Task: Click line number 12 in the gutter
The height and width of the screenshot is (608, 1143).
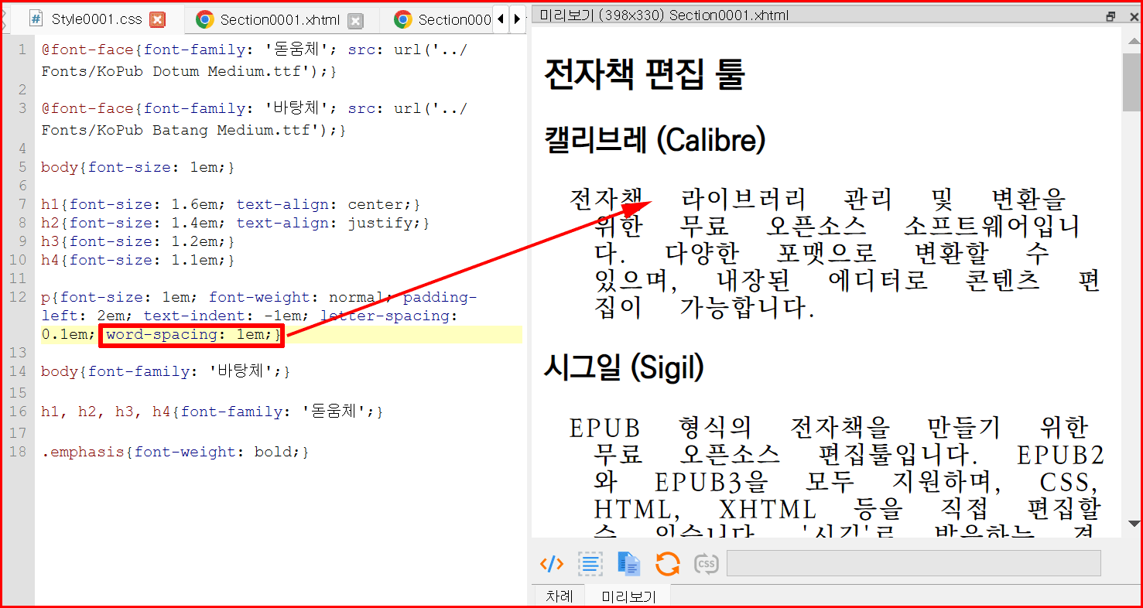Action: click(x=17, y=297)
